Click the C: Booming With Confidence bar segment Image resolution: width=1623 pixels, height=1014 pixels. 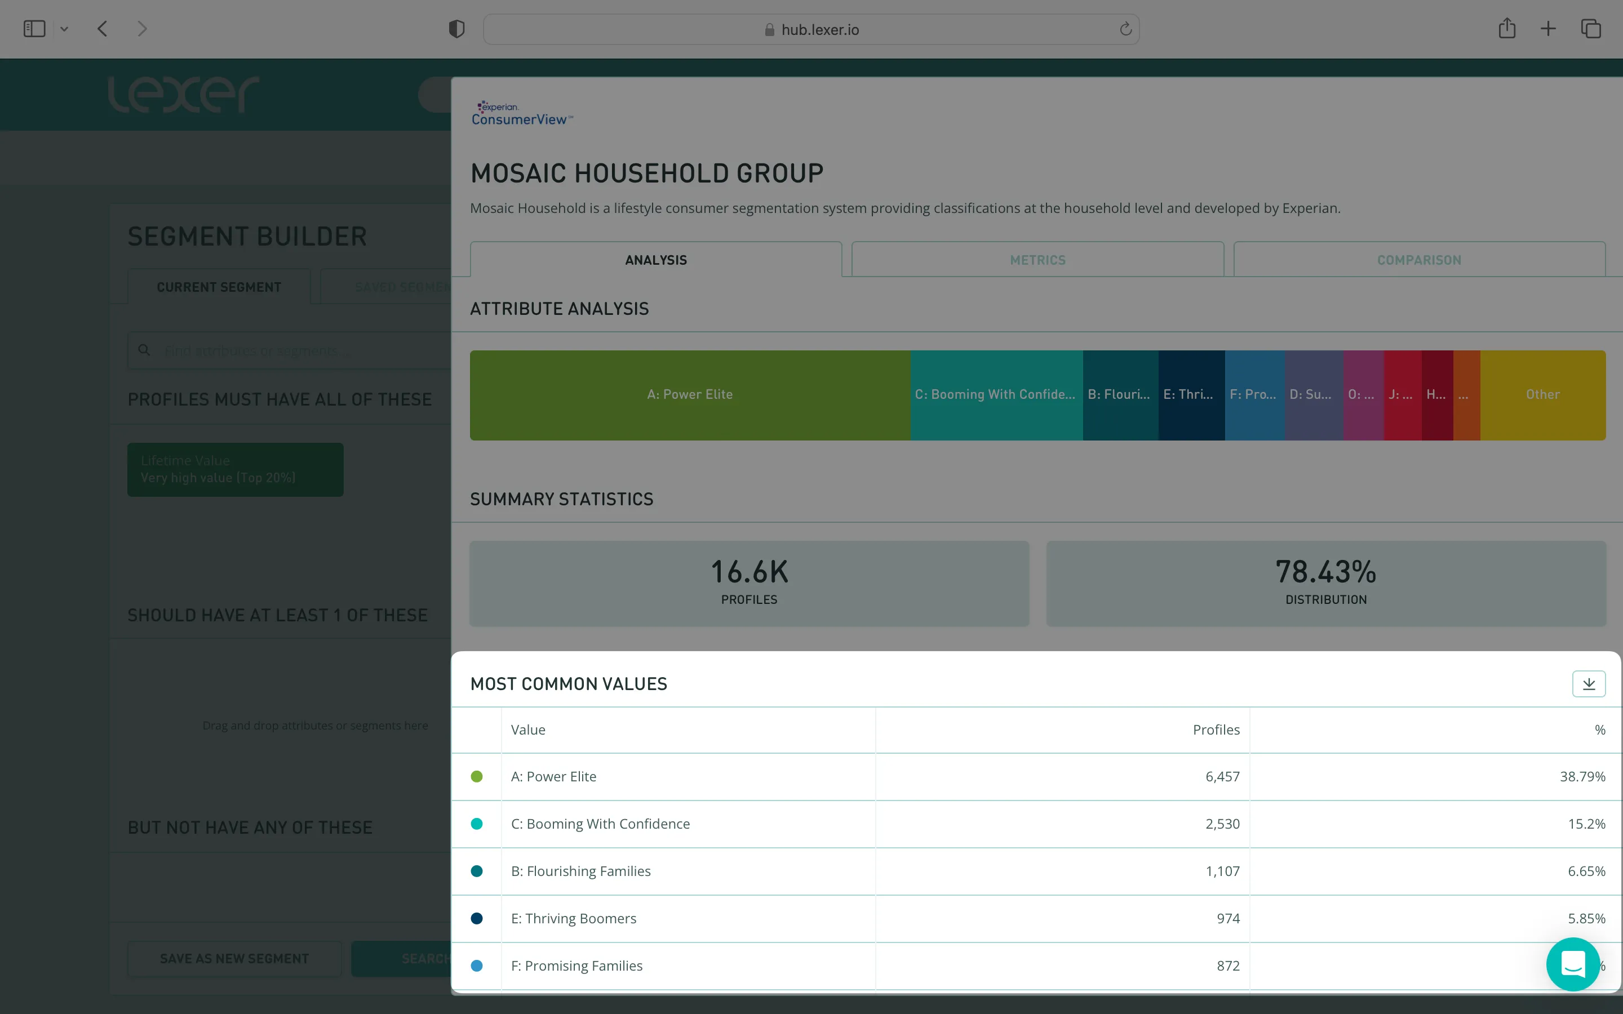995,395
